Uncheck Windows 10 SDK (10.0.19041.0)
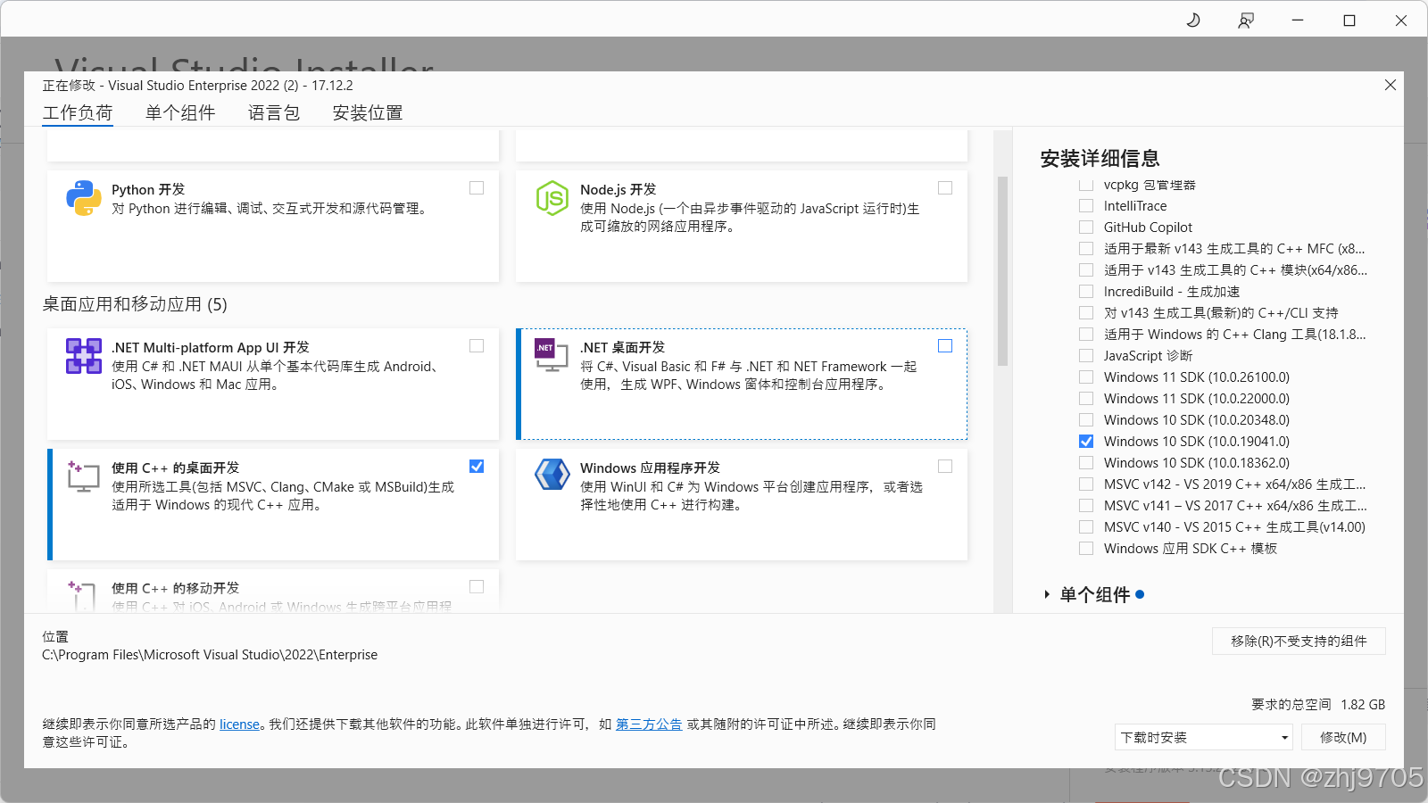The height and width of the screenshot is (803, 1428). click(1086, 442)
